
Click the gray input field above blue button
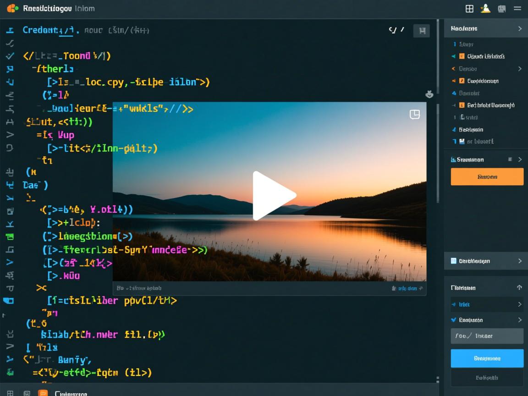(487, 336)
